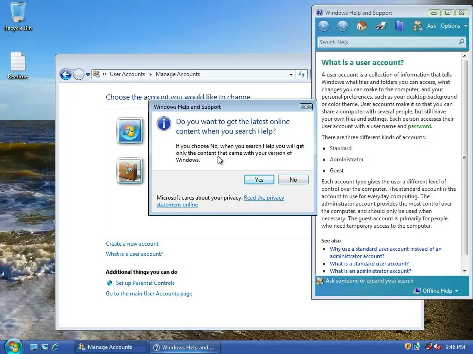Click User Accounts in the breadcrumb

coord(127,74)
